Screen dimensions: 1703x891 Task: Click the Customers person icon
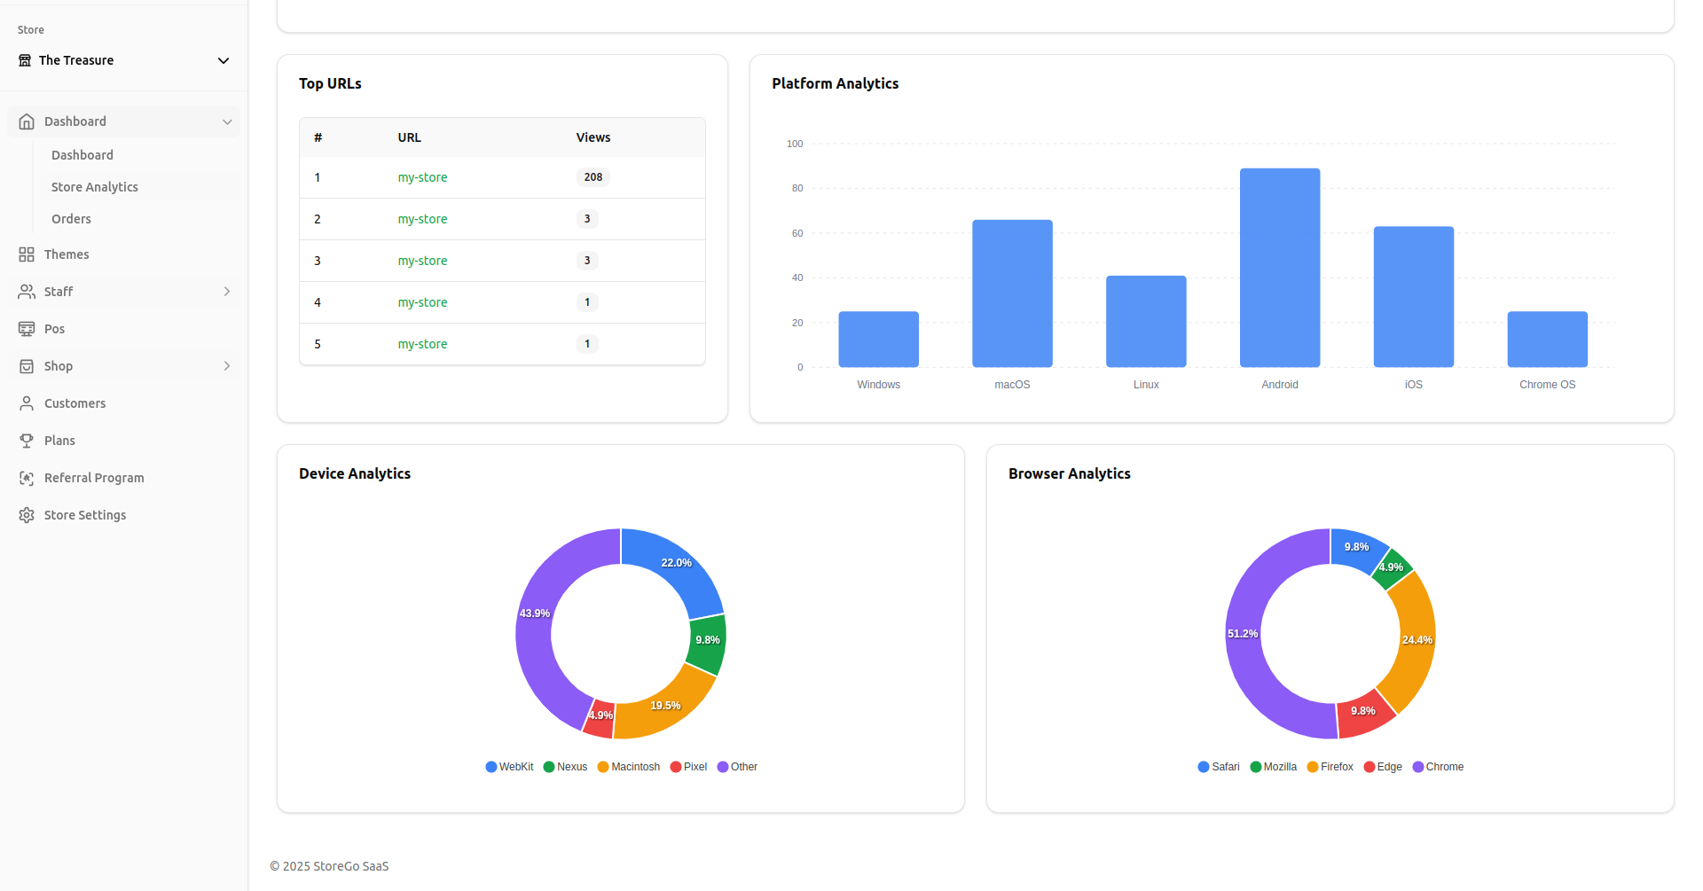tap(27, 403)
